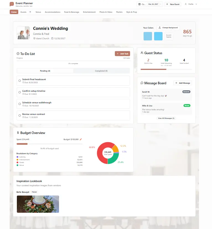212x229 pixels.
Task: Click the green Venue legend dot
Action: pos(17,165)
